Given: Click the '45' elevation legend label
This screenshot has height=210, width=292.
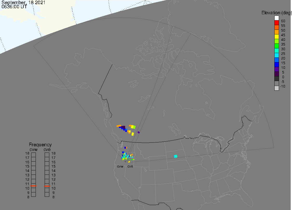Looking at the screenshot, I should [x=283, y=35].
